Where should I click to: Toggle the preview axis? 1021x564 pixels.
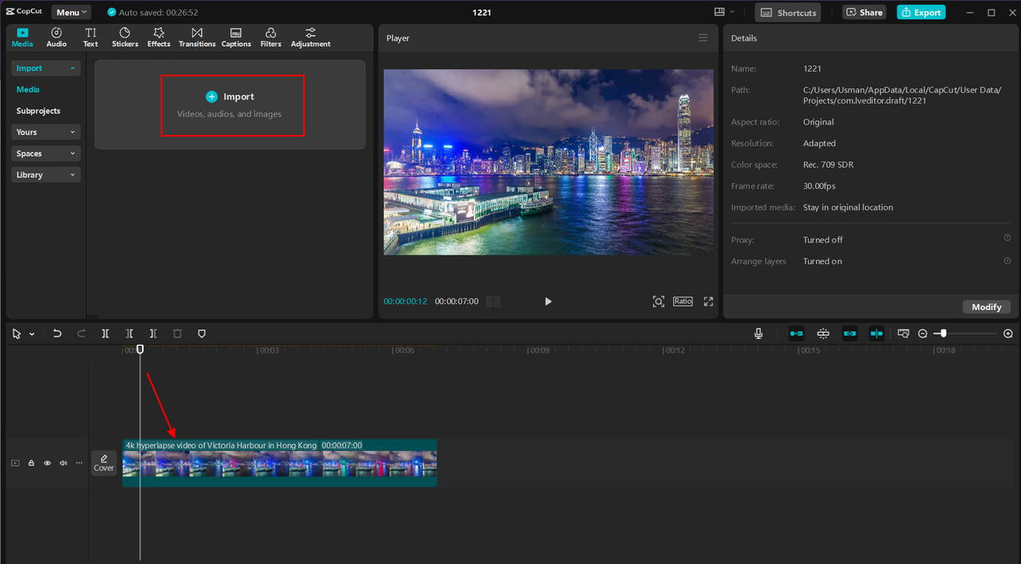[x=877, y=333]
